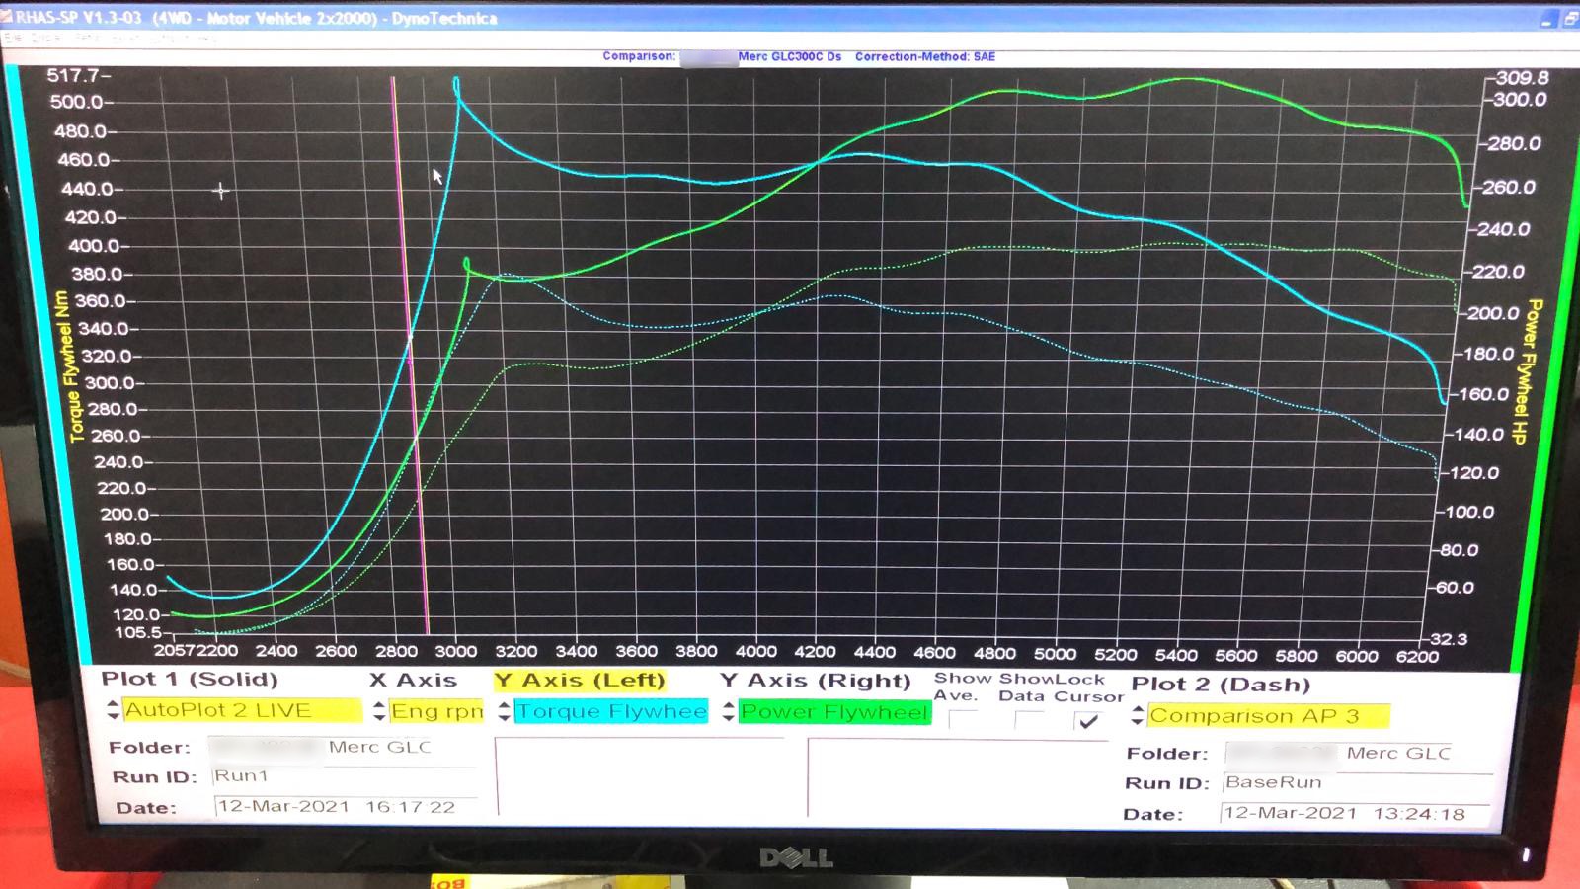Click the stepper arrows beside Comparison AP 3
1580x889 pixels.
point(1138,715)
